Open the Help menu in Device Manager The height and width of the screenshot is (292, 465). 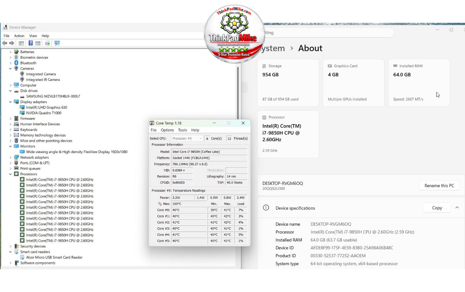(x=45, y=36)
